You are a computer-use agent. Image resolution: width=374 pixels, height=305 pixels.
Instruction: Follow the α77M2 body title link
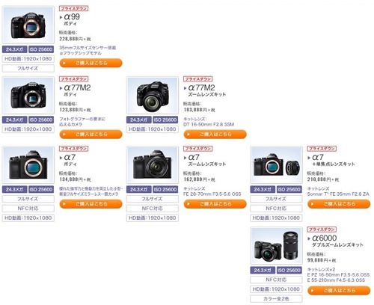point(76,87)
